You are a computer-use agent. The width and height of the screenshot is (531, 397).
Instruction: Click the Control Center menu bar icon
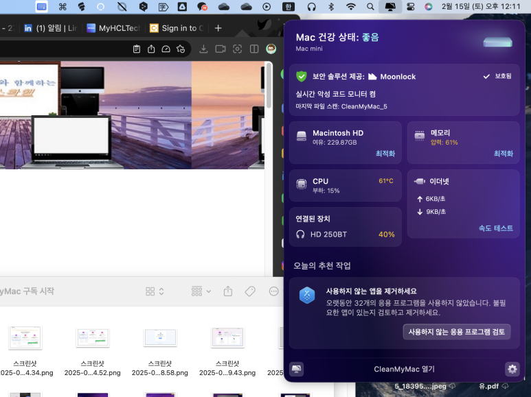pyautogui.click(x=410, y=6)
